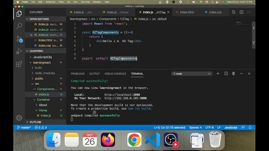
Task: Maximize the terminal panel size
Action: pyautogui.click(x=241, y=73)
